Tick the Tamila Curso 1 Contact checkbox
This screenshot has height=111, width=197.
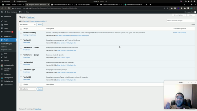coord(21,48)
